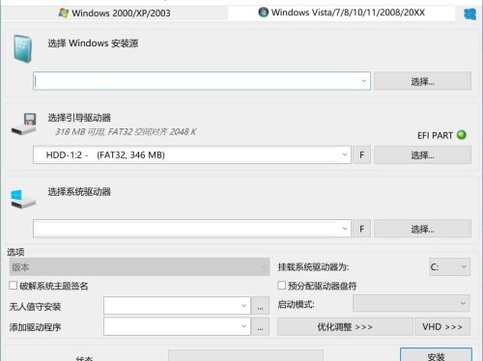Click the EFI PART label
Viewport: 483px width, 361px height.
435,135
